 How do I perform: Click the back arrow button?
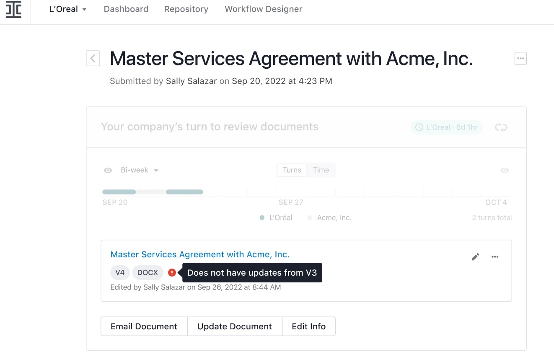(x=93, y=58)
